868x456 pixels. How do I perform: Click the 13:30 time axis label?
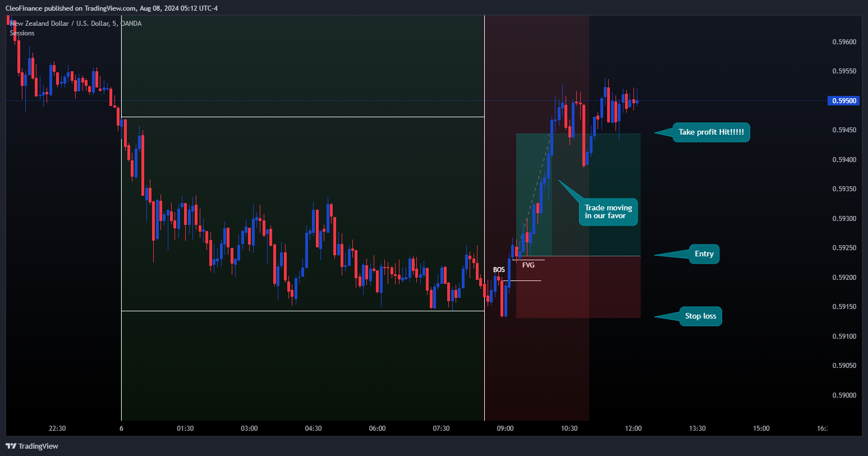[697, 429]
